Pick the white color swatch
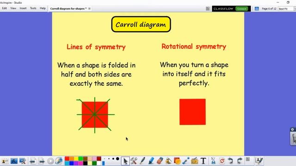 [99, 163]
